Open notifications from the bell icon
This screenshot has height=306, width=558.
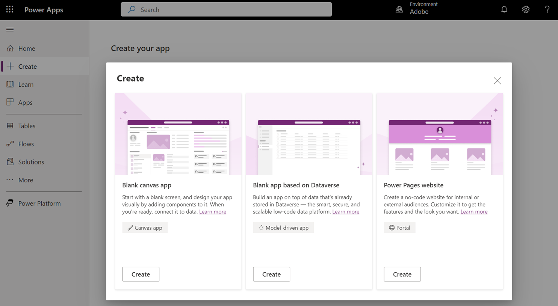pyautogui.click(x=504, y=9)
